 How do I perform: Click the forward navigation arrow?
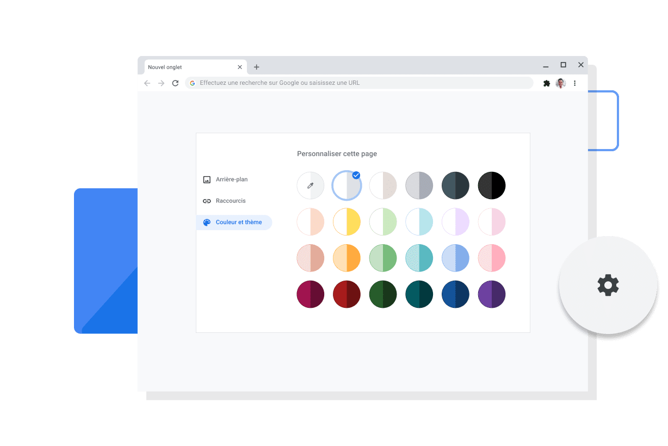coord(161,83)
